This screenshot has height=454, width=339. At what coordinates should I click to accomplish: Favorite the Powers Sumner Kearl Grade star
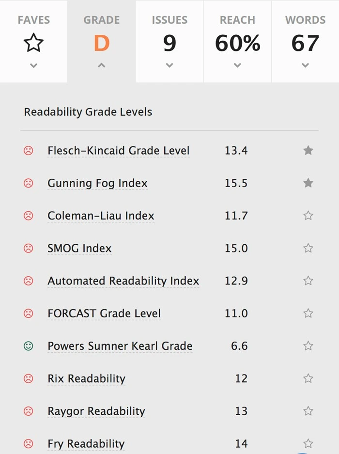coord(308,346)
